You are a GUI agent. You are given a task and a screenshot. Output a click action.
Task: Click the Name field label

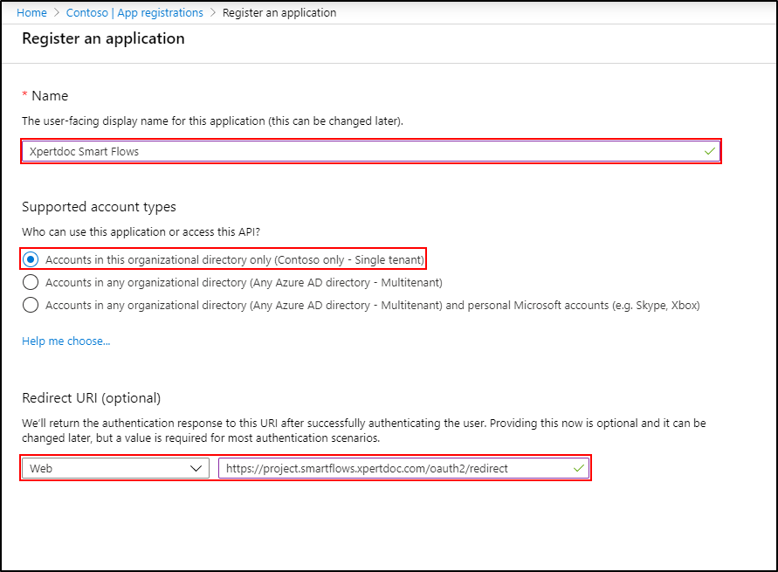click(x=50, y=96)
